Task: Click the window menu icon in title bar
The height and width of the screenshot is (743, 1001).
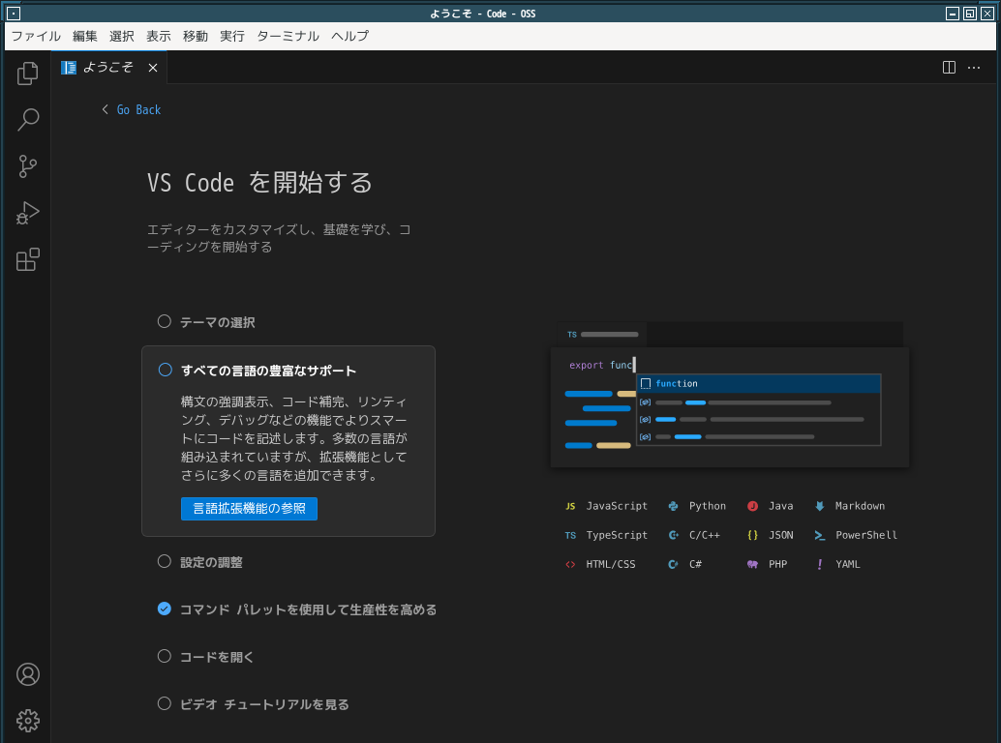Action: pyautogui.click(x=14, y=14)
